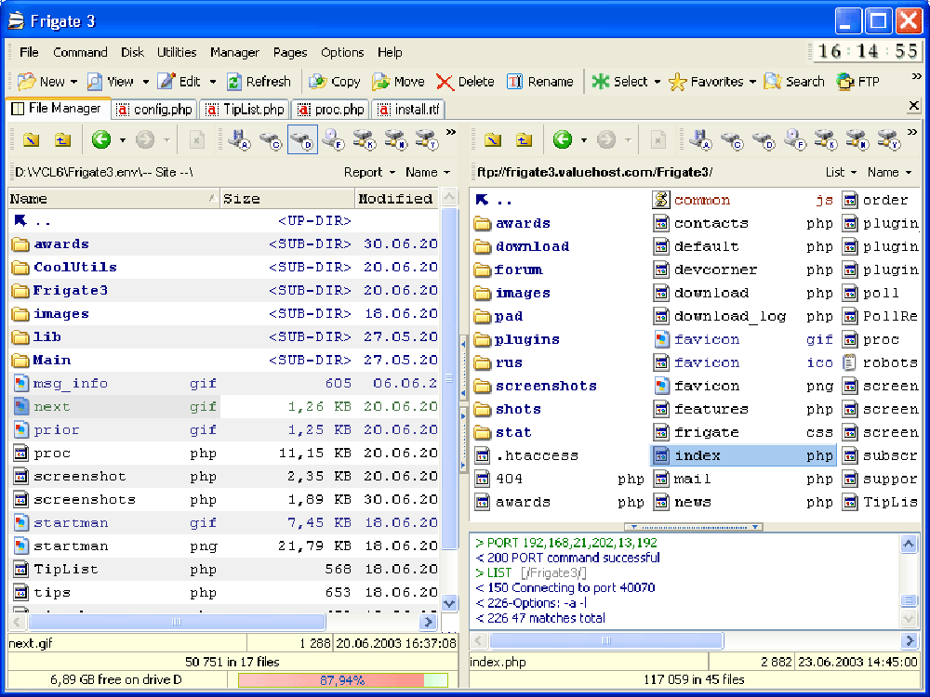Viewport: 930px width, 697px height.
Task: Switch right panel to drive D
Action: pyautogui.click(x=764, y=140)
